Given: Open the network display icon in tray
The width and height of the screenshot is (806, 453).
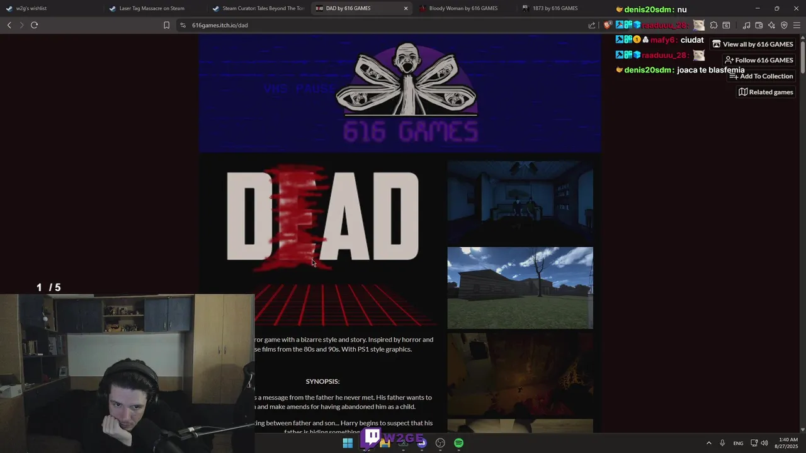Looking at the screenshot, I should pyautogui.click(x=754, y=443).
